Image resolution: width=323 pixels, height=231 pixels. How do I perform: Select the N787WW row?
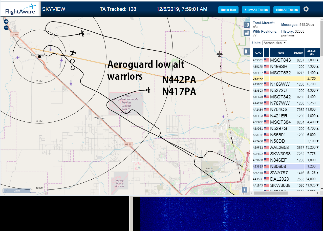[286, 103]
